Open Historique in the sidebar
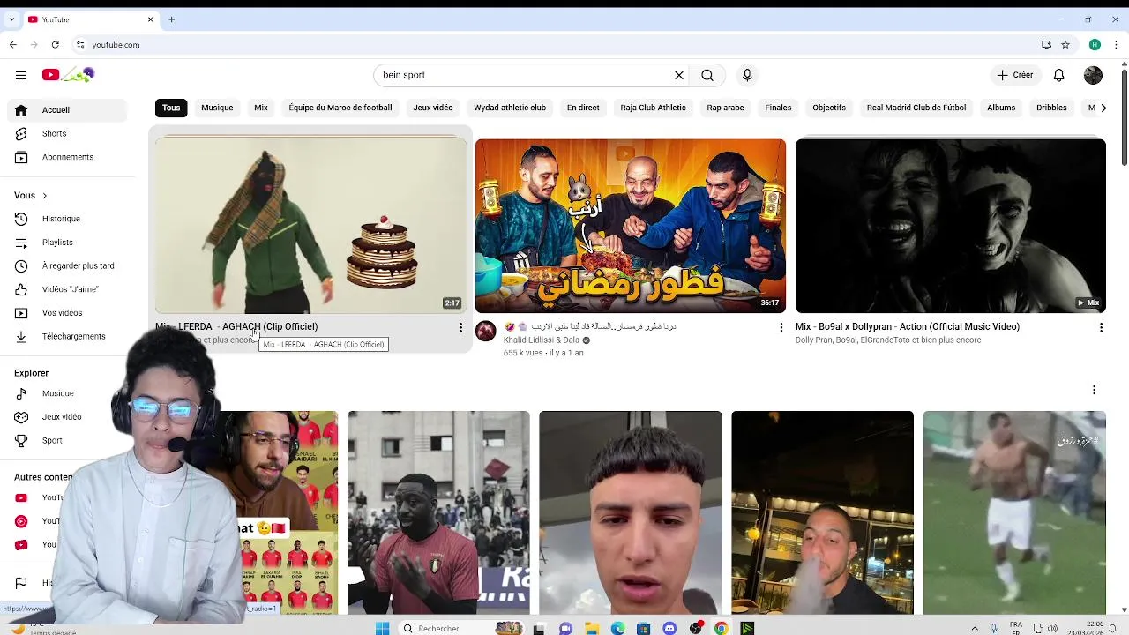Viewport: 1129px width, 635px height. [68, 219]
